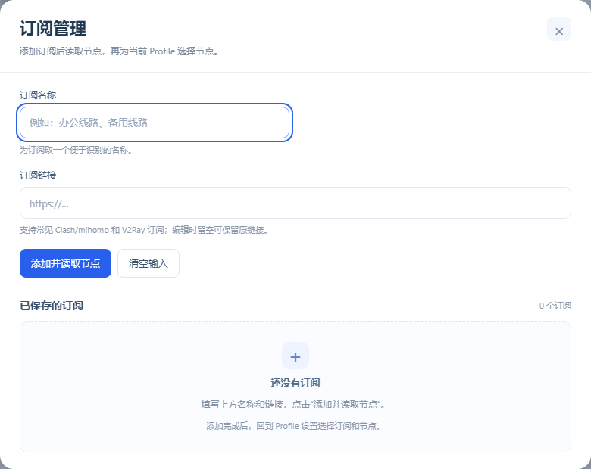Image resolution: width=591 pixels, height=469 pixels.
Task: Click the 已保存的订阅 heading
Action: [52, 306]
